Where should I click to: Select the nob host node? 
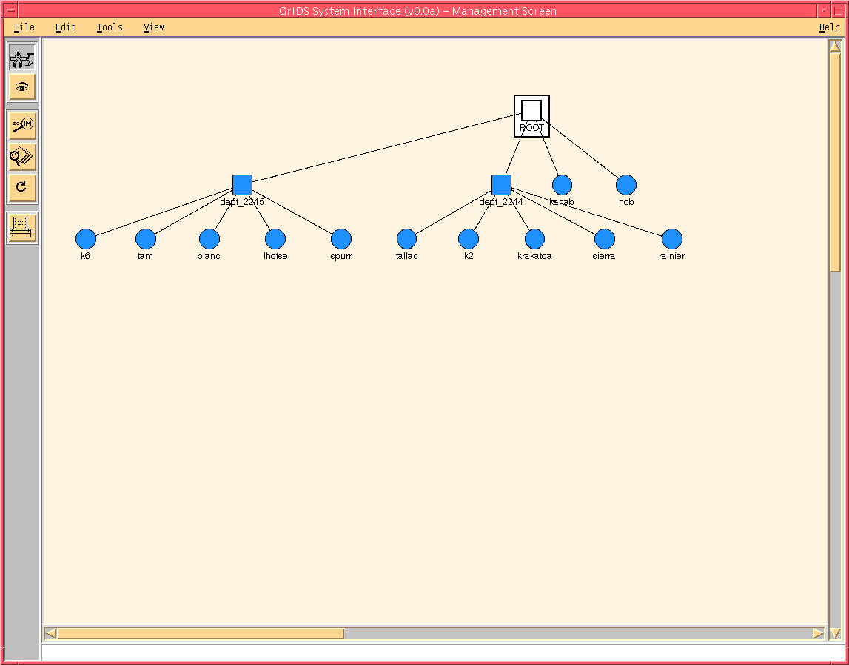pyautogui.click(x=626, y=185)
